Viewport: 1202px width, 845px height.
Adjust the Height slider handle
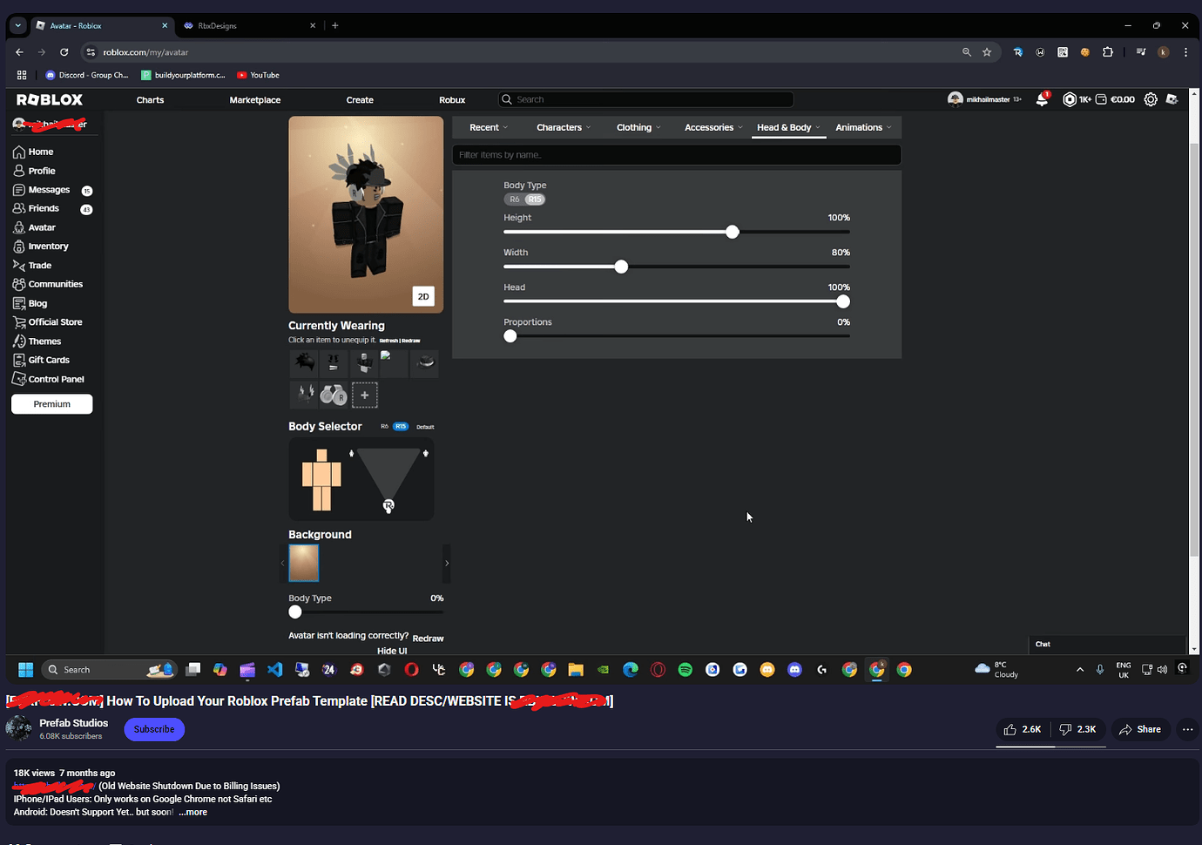(x=733, y=232)
